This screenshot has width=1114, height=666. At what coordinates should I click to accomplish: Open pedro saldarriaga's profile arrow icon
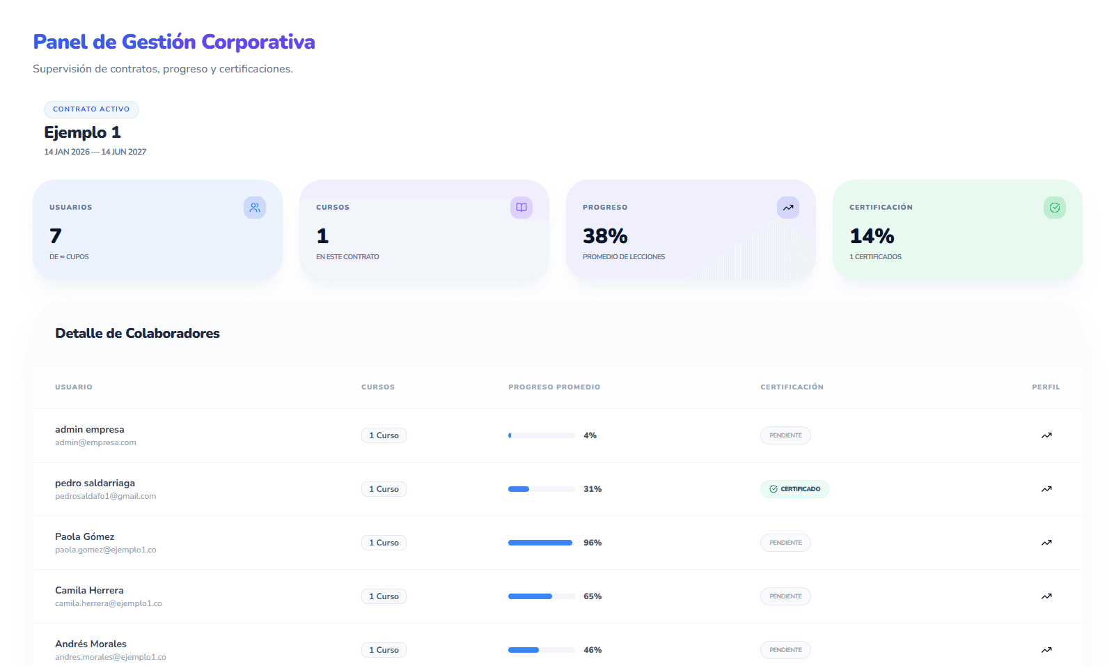1046,489
